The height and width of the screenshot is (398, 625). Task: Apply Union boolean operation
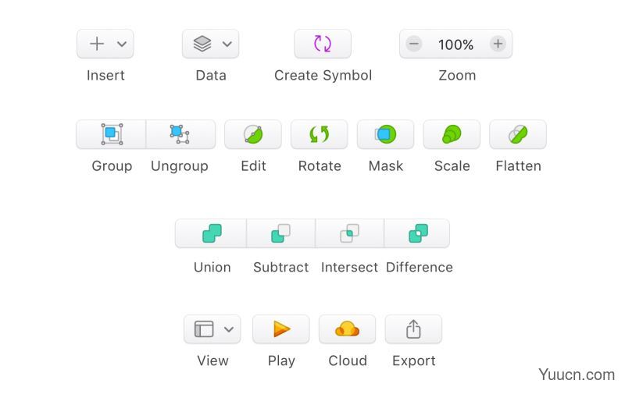[x=211, y=233]
